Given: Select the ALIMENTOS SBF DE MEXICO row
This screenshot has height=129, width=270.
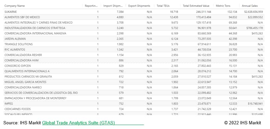Looking at the screenshot, I should 134,17.
